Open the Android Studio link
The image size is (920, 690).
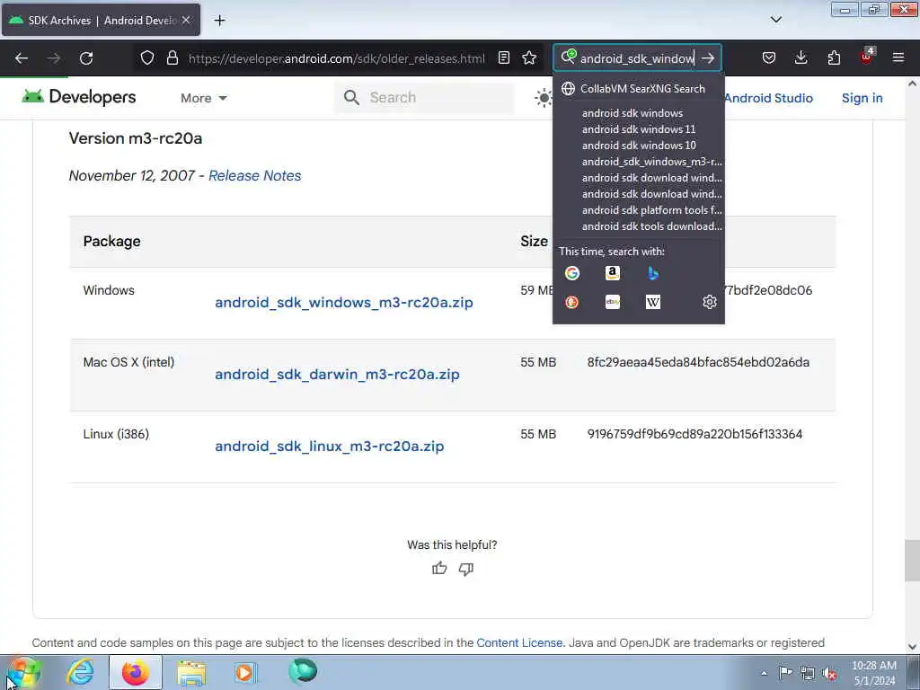768,98
